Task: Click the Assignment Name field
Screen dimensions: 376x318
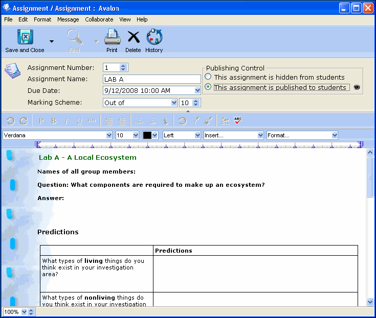Action: [151, 79]
